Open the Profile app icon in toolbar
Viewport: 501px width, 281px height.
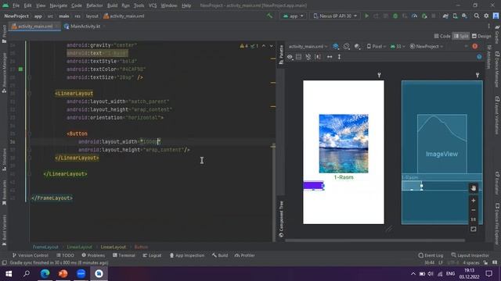[414, 16]
